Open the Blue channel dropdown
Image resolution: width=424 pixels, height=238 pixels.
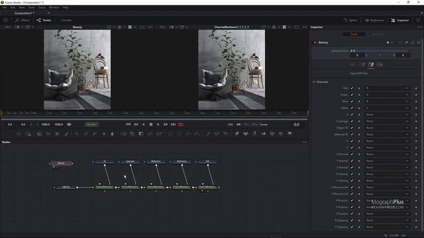click(x=387, y=101)
